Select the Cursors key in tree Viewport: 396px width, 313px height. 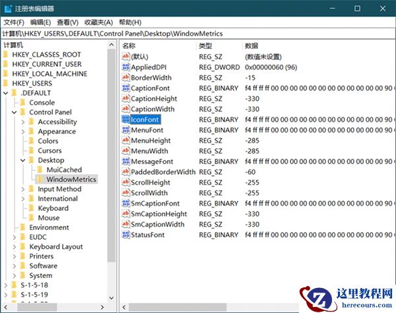click(x=49, y=151)
